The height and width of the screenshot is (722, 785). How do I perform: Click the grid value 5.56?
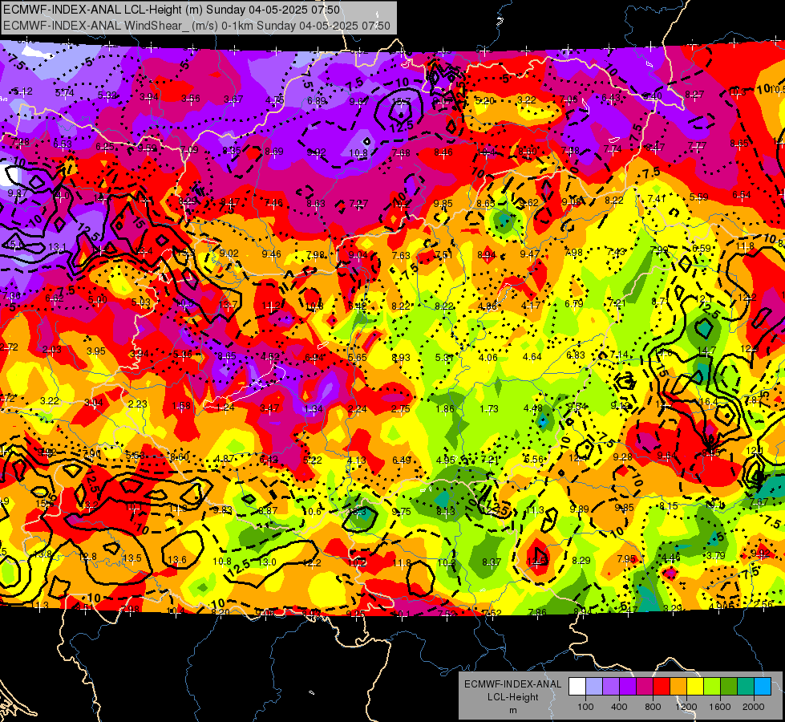coord(534,459)
